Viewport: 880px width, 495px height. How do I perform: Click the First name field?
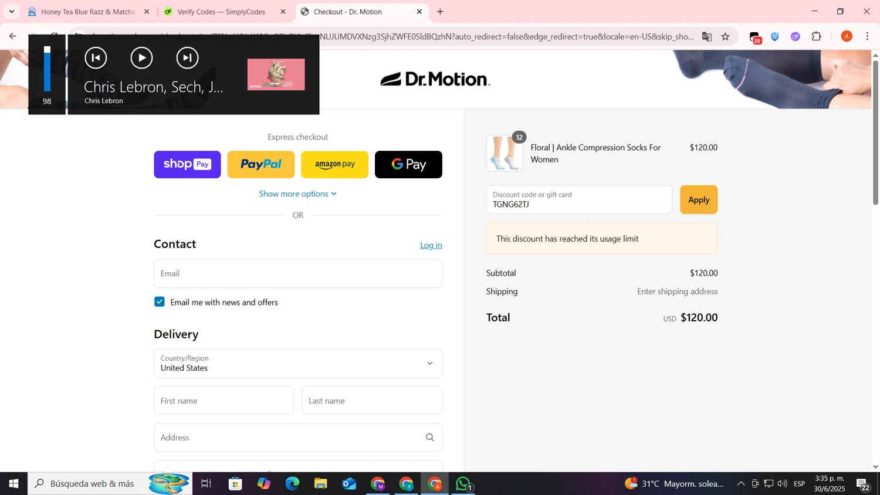[x=224, y=401]
